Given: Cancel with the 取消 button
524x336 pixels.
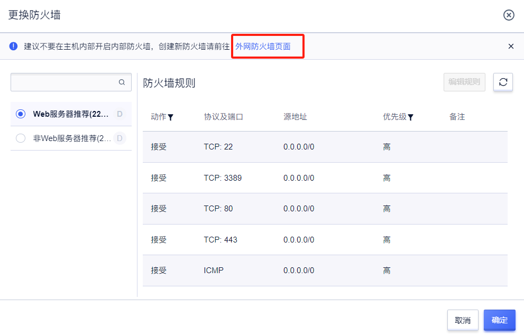Looking at the screenshot, I should (x=463, y=320).
